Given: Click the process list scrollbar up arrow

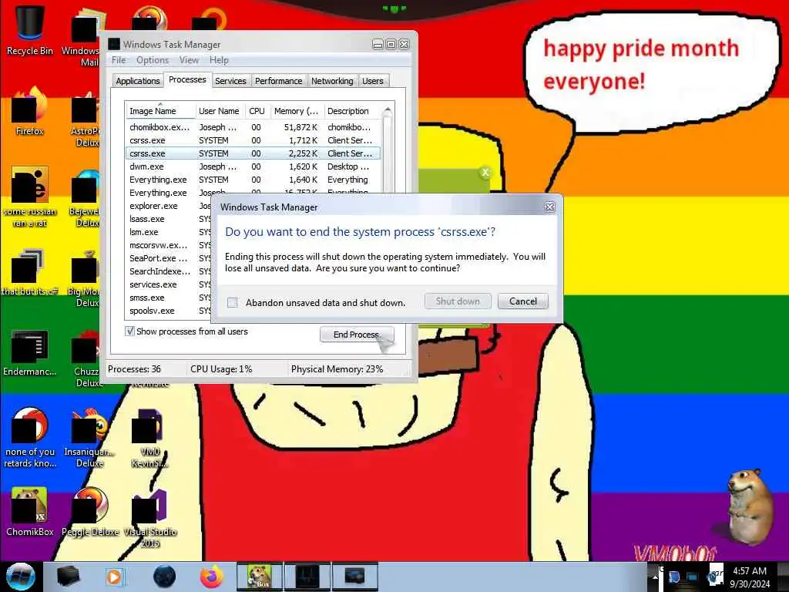Looking at the screenshot, I should 387,110.
